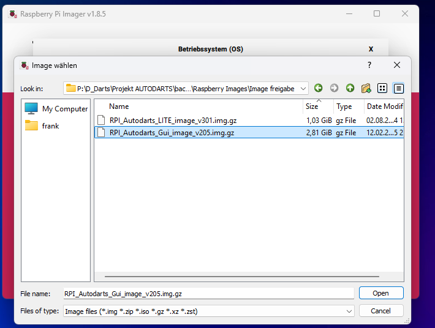435x328 pixels.
Task: Select My Computer in the sidebar
Action: click(x=56, y=108)
